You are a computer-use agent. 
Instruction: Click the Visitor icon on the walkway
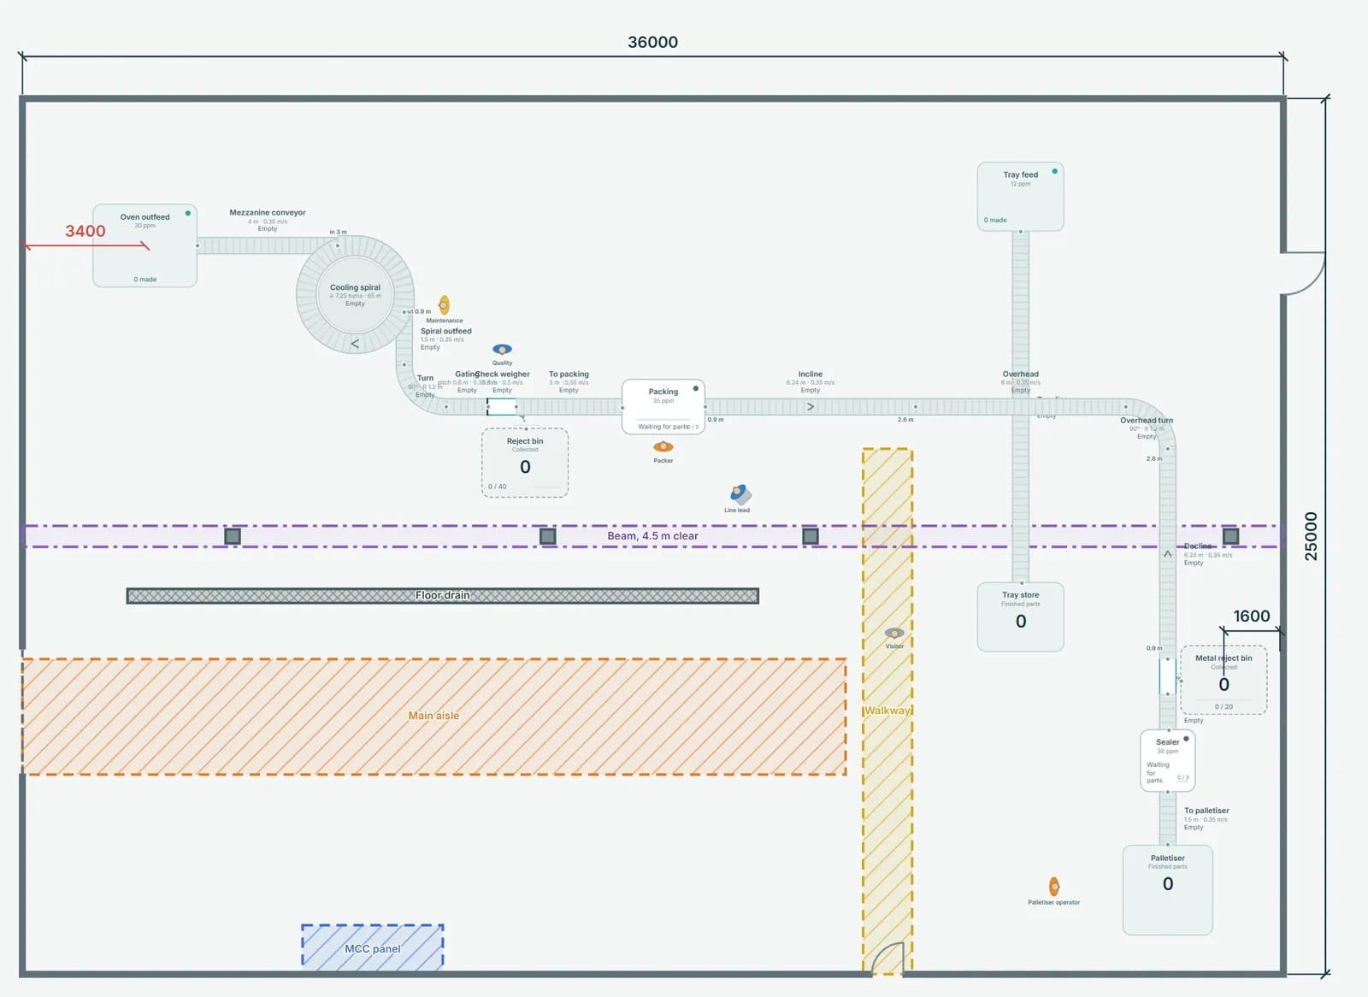click(x=894, y=634)
